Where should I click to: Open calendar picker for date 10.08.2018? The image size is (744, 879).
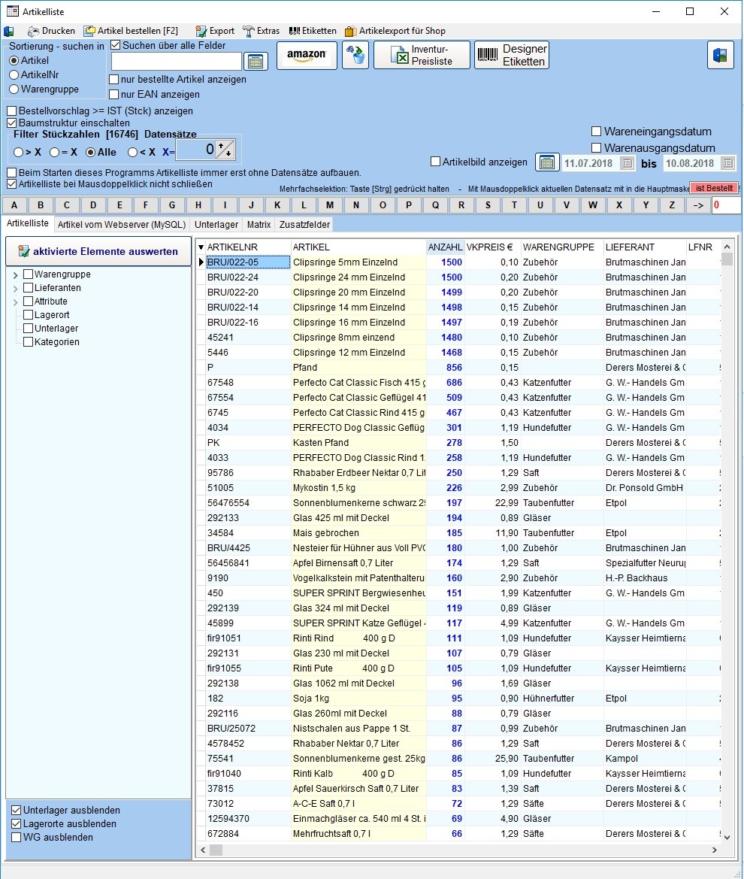pos(727,163)
